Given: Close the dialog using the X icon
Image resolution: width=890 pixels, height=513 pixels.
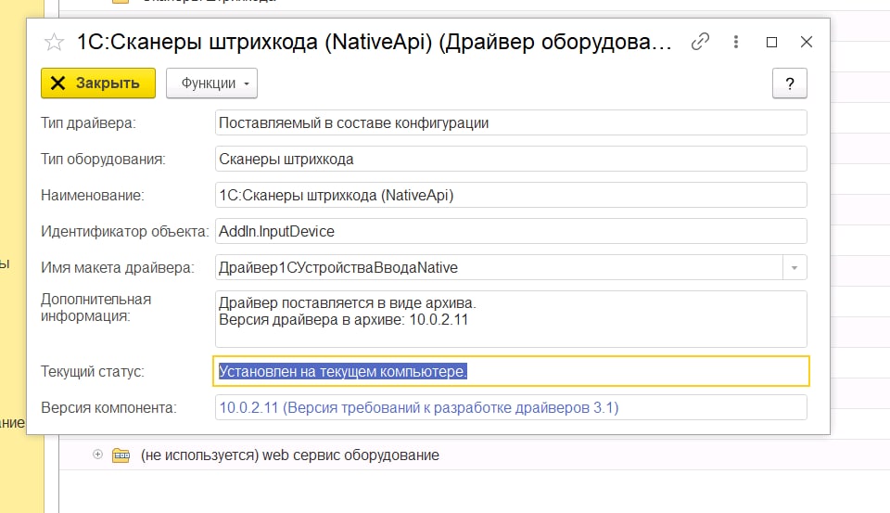Looking at the screenshot, I should pos(806,42).
